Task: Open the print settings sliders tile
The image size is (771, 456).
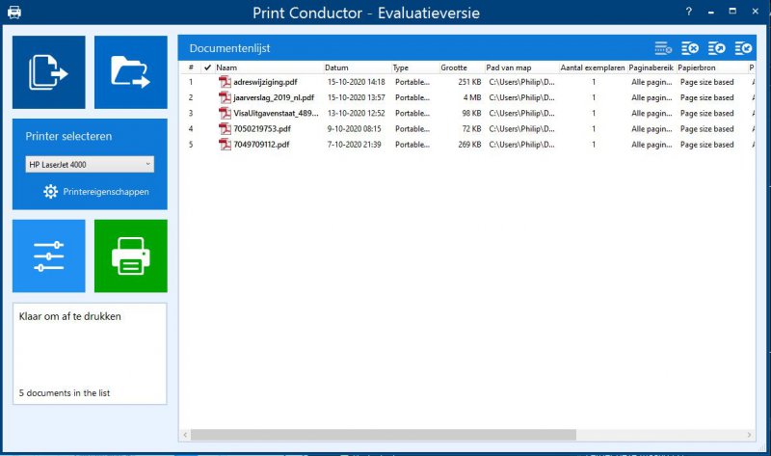Action: click(x=49, y=255)
